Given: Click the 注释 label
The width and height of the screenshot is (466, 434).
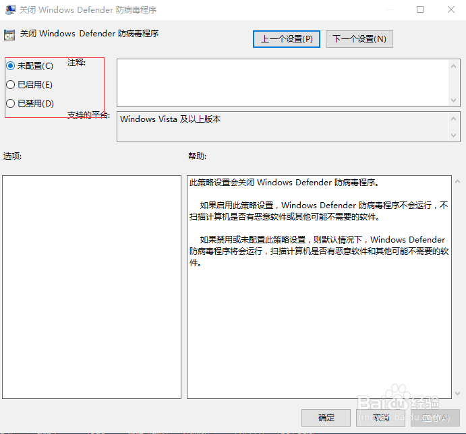Looking at the screenshot, I should pos(76,63).
